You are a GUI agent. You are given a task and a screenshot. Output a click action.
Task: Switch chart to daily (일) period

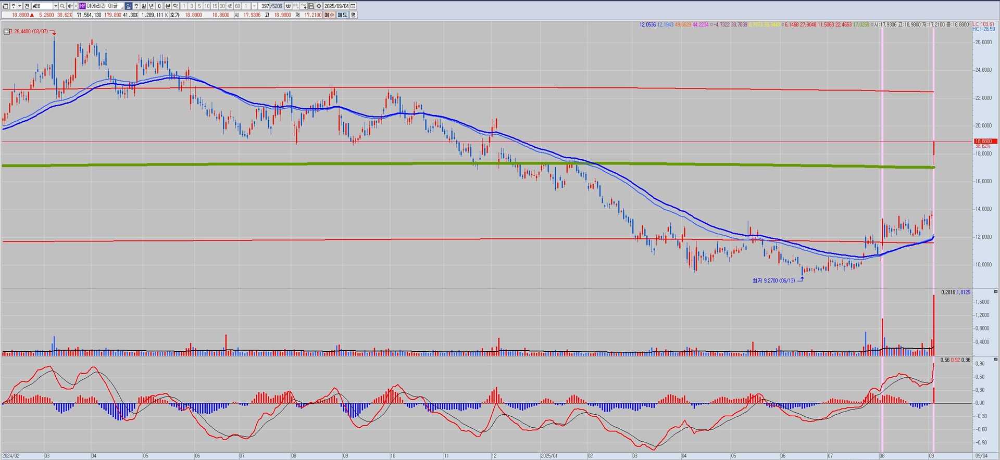coord(129,6)
